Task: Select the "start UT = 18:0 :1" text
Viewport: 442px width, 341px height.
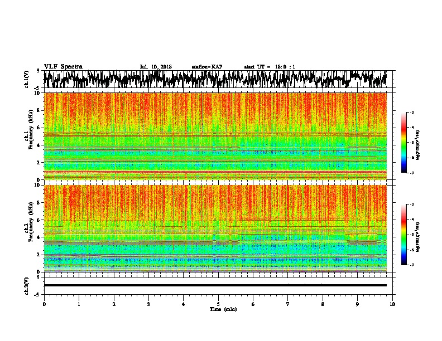Action: tap(270, 67)
